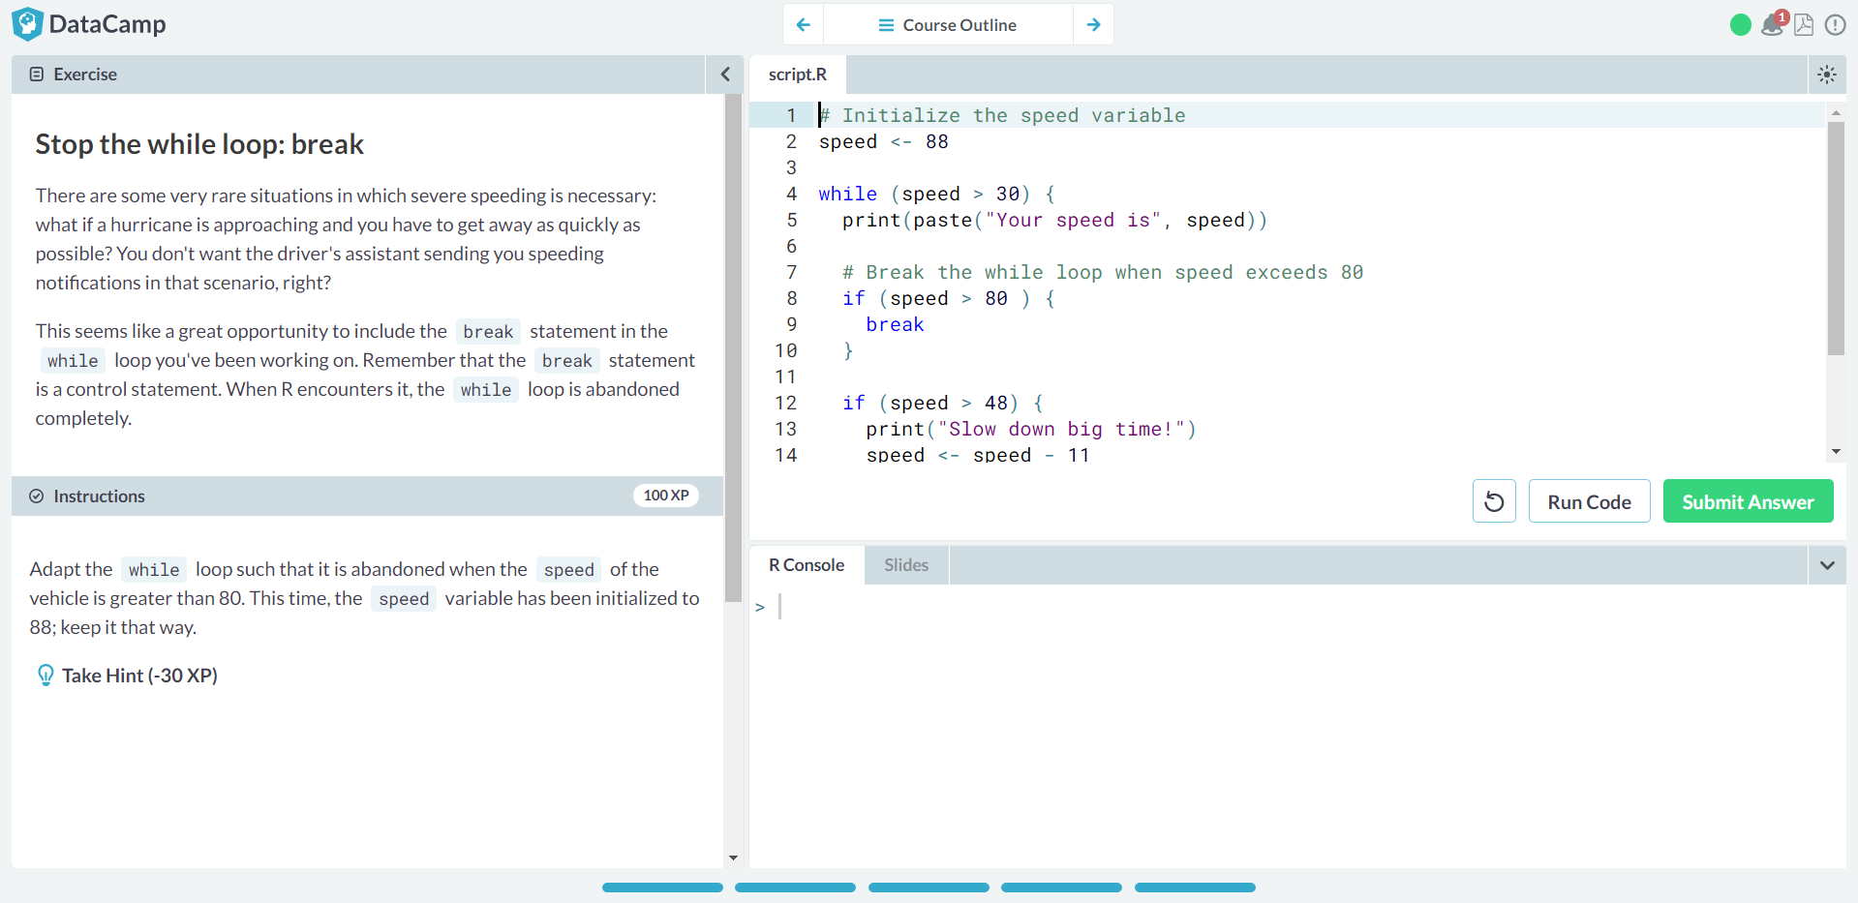Collapse the Exercise panel chevron
The width and height of the screenshot is (1858, 903).
point(724,75)
